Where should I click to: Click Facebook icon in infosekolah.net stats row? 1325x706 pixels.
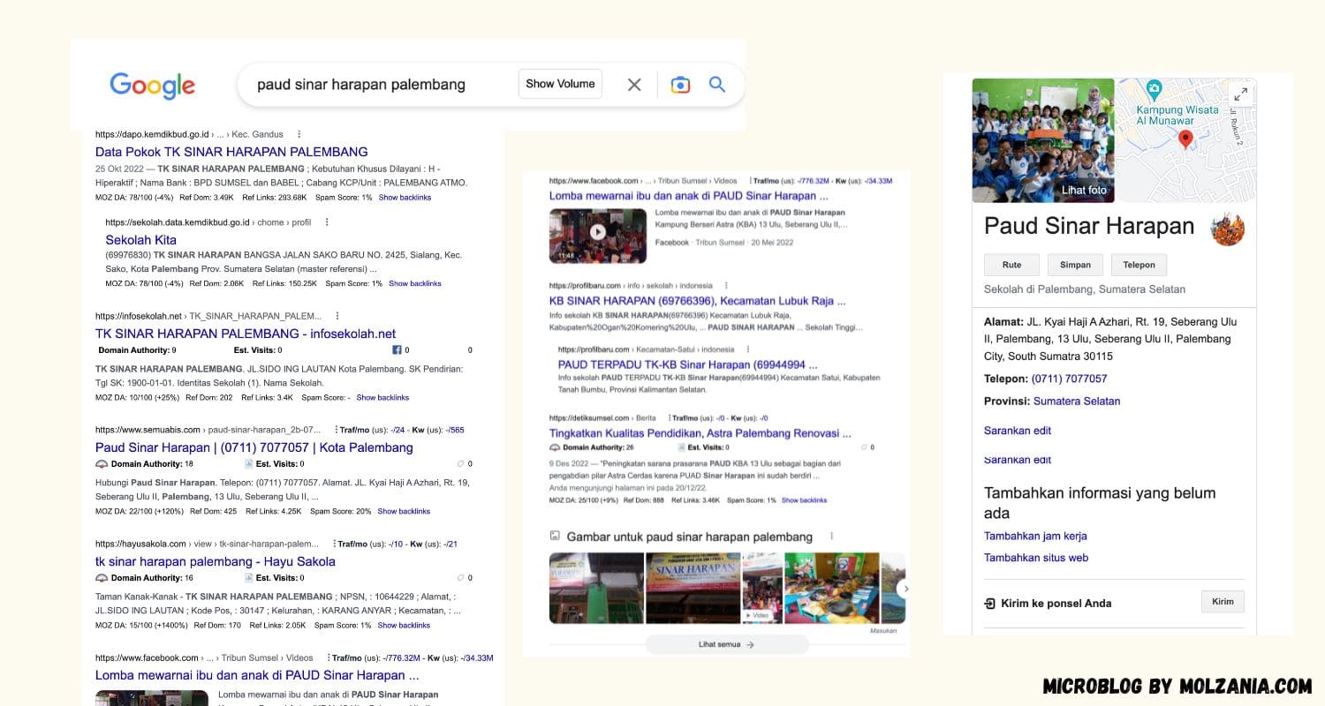coord(397,350)
